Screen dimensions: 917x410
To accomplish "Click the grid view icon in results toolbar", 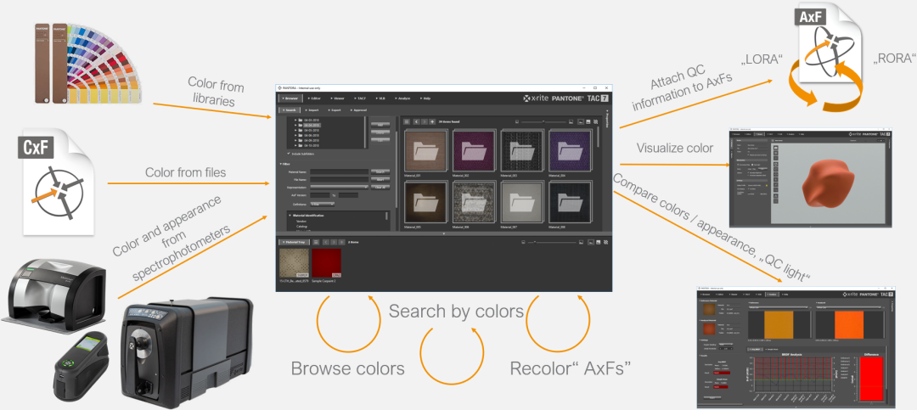I will (x=407, y=121).
